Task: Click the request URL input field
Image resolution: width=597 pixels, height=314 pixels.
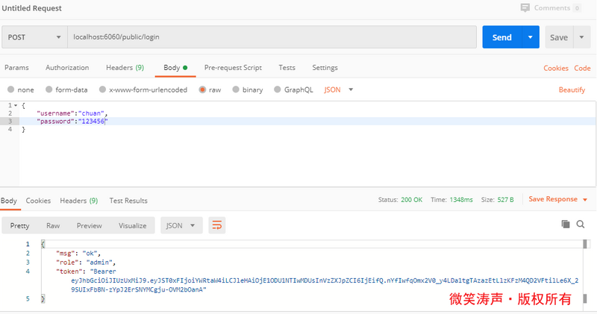Action: (x=269, y=37)
